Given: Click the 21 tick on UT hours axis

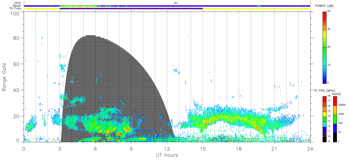Looking at the screenshot, I should click(275, 148).
